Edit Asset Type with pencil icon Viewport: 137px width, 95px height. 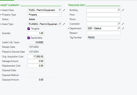point(64,24)
